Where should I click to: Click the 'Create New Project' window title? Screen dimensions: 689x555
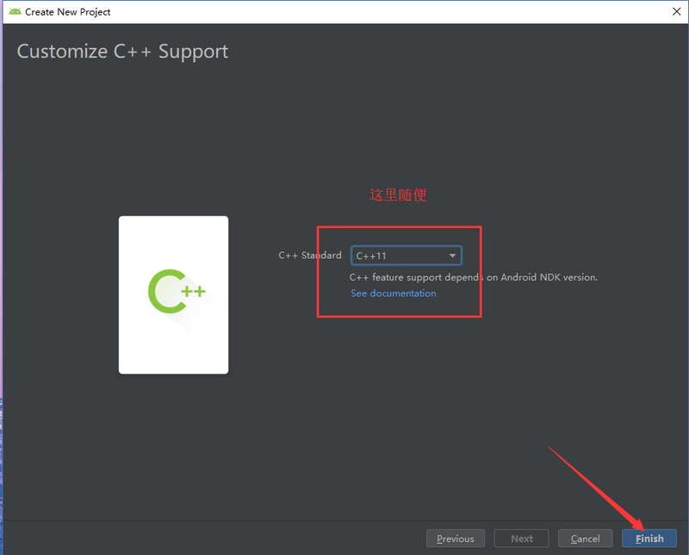point(68,12)
